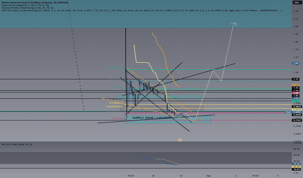Select the Volume Profile / Fixed Range legend
The height and width of the screenshot is (178, 303).
[x=27, y=8]
